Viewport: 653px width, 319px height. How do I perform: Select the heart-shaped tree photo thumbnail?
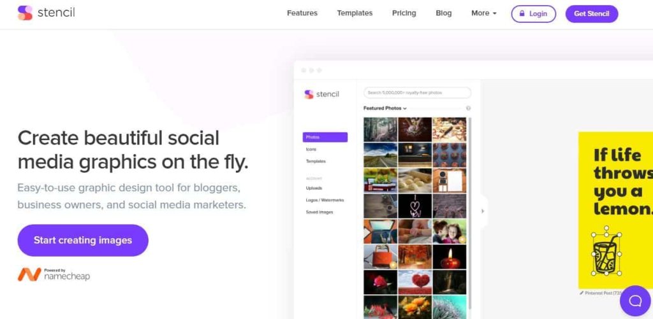(x=415, y=282)
